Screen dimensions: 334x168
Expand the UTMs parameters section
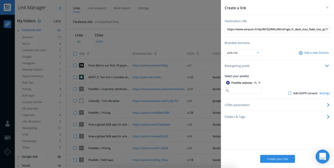tap(328, 105)
